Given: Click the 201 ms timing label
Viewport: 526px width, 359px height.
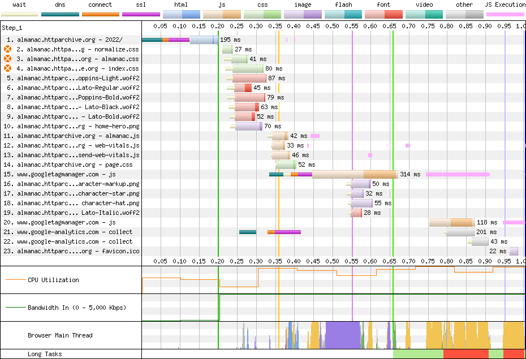Looking at the screenshot, I should (486, 232).
